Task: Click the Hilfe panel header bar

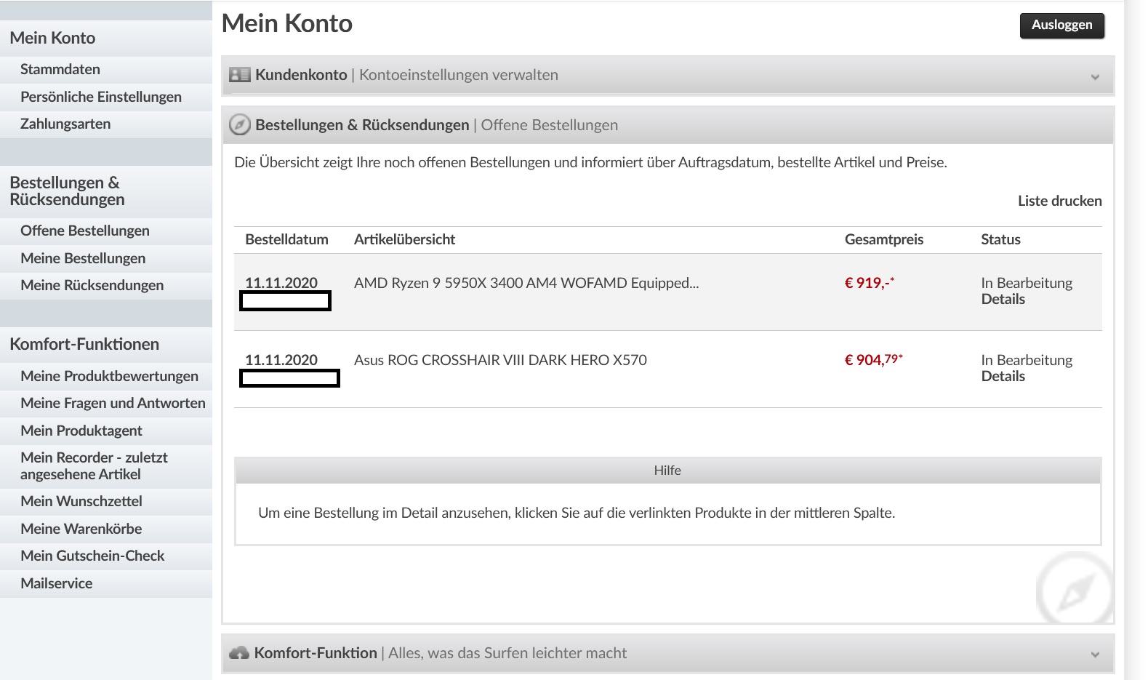Action: (x=667, y=471)
